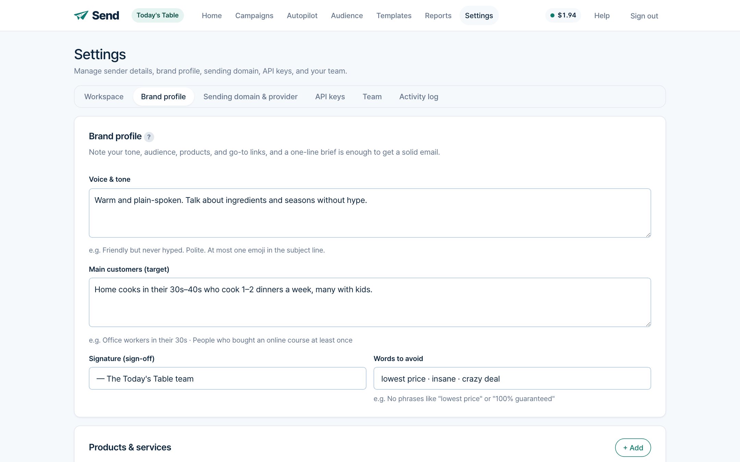The image size is (740, 462).
Task: Click the Send paper plane logo
Action: point(97,15)
